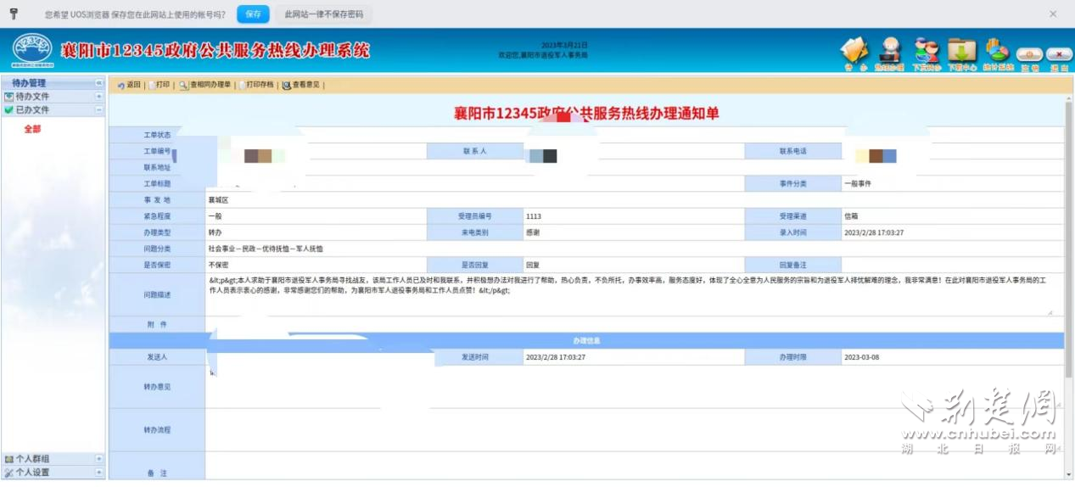1075x487 pixels.
Task: Expand the 个人群组 panel
Action: point(99,459)
